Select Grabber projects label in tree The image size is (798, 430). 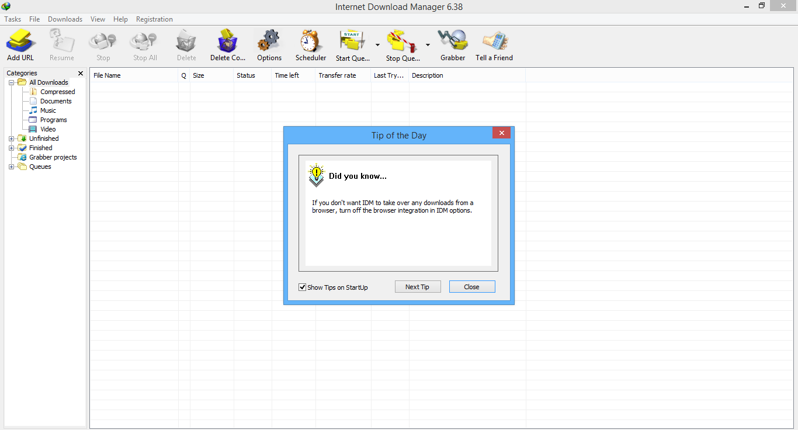pos(53,157)
